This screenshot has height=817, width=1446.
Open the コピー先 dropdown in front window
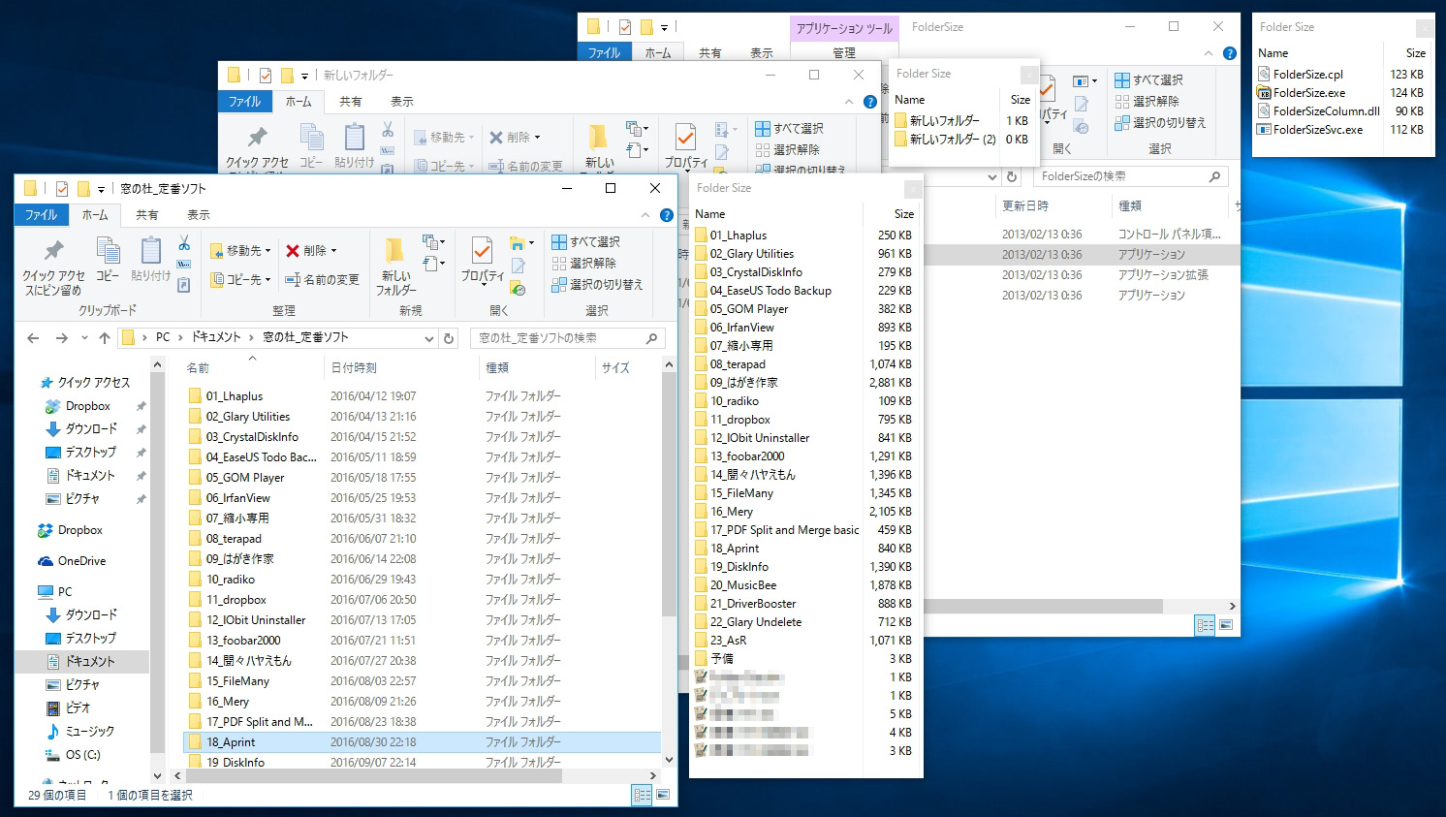(241, 280)
